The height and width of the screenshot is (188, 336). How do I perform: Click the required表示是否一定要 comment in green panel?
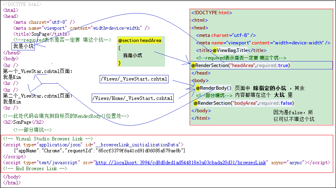241,58
